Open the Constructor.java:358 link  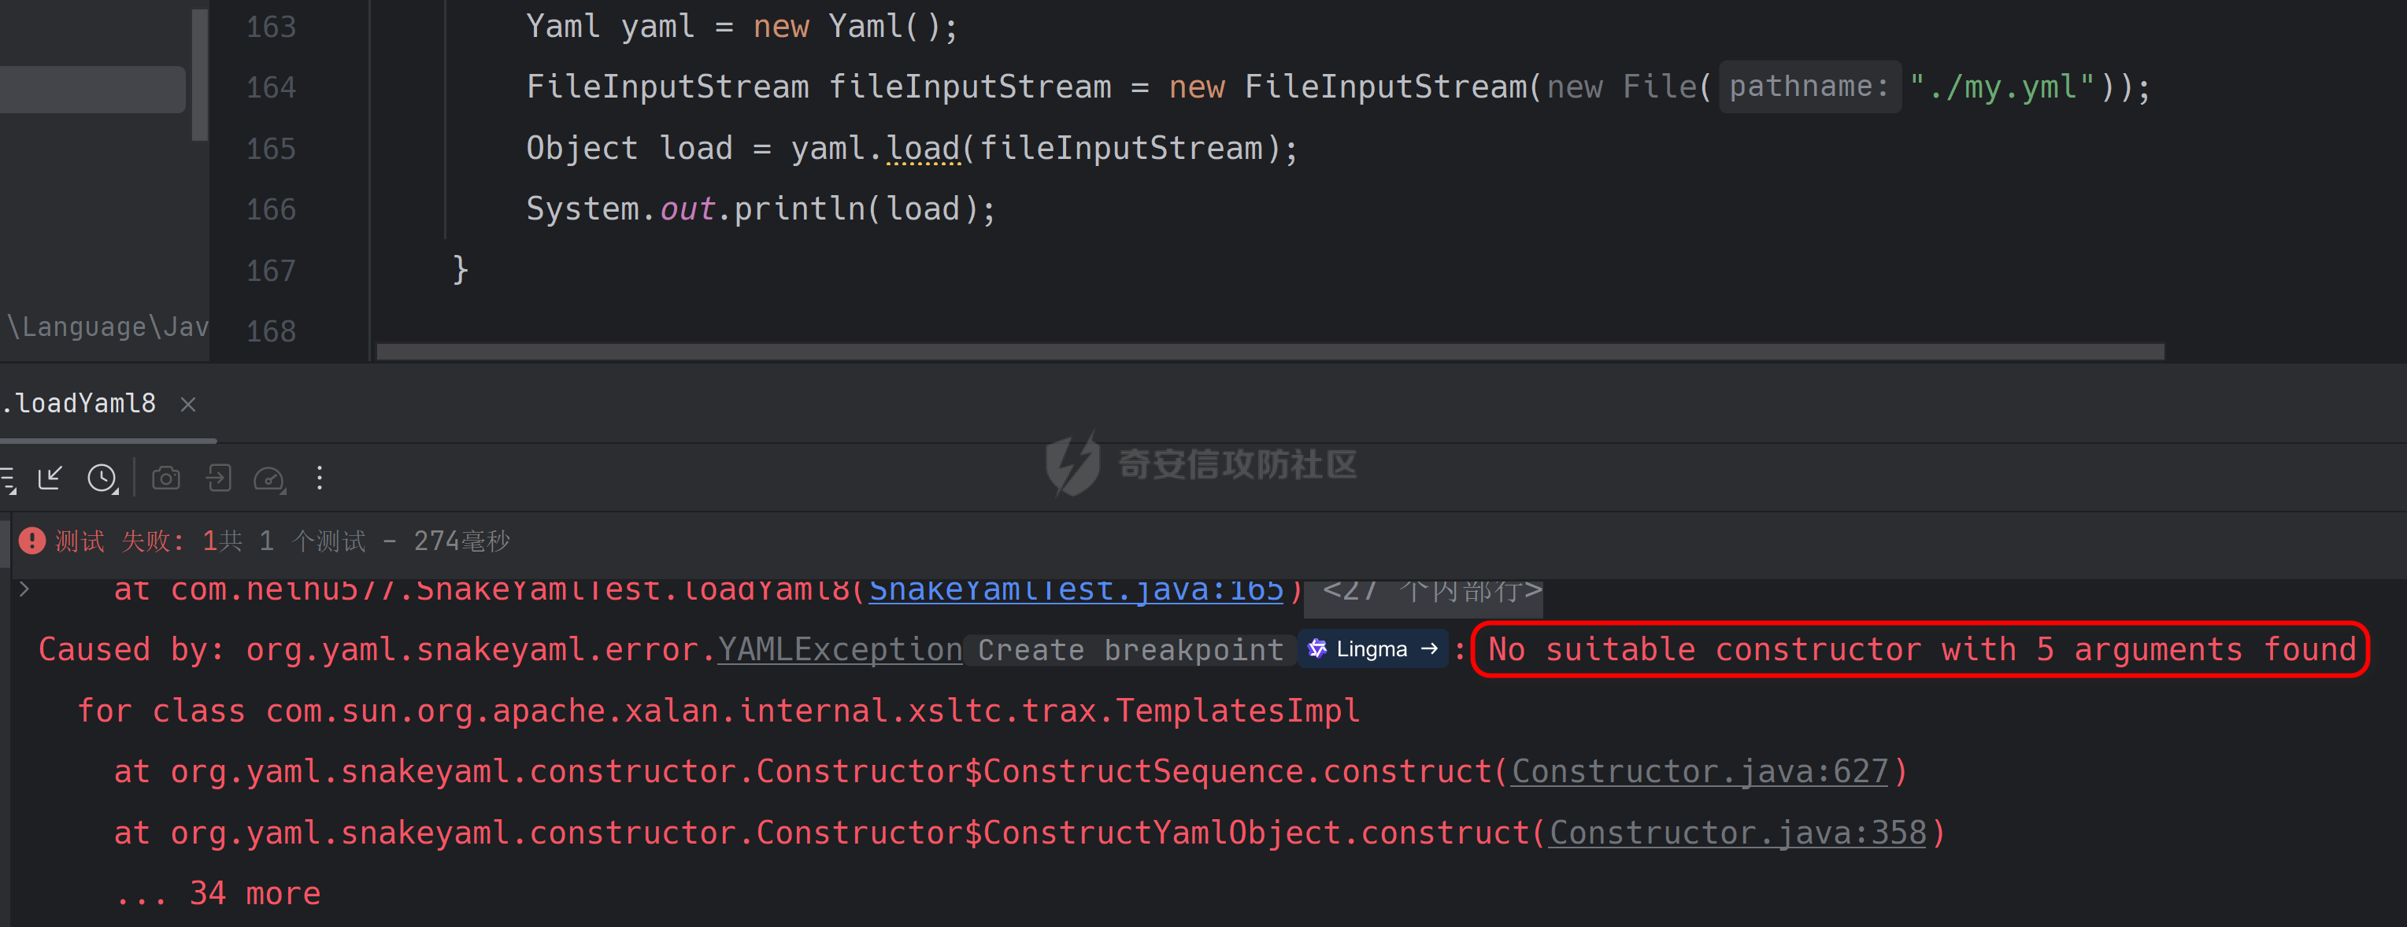(x=1737, y=832)
